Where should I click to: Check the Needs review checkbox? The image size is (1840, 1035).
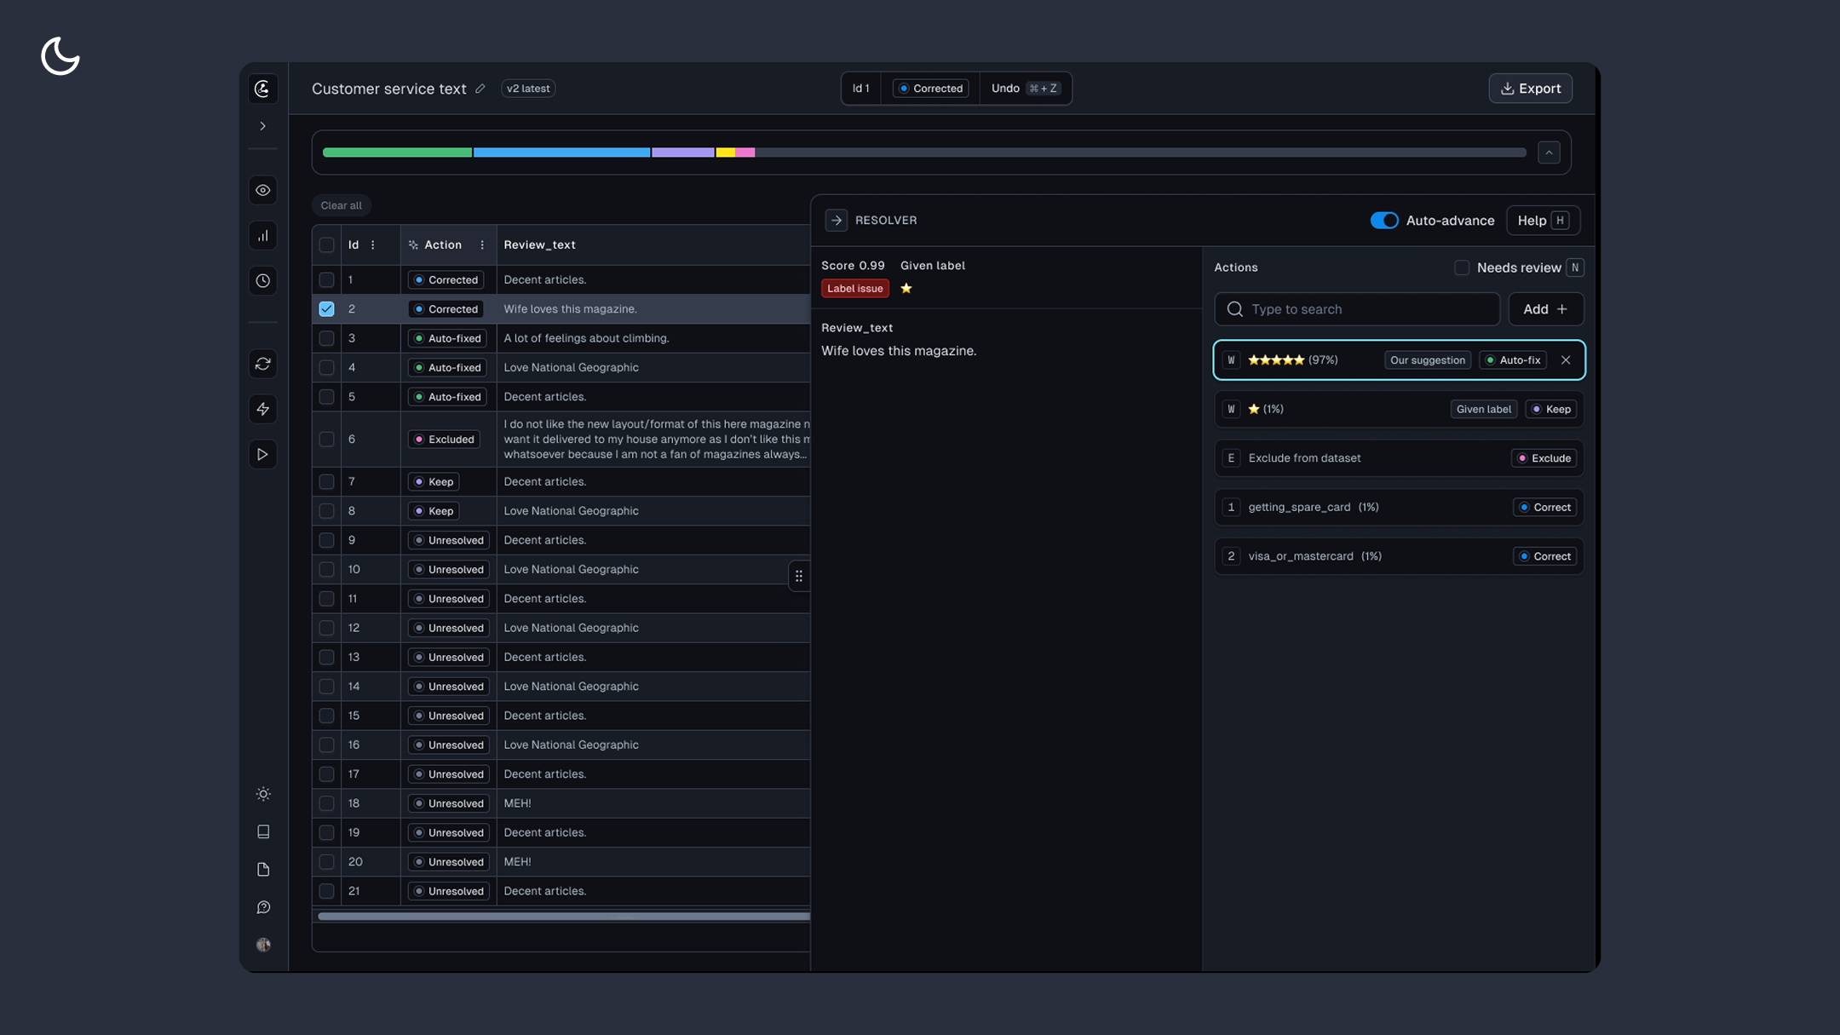(x=1462, y=267)
